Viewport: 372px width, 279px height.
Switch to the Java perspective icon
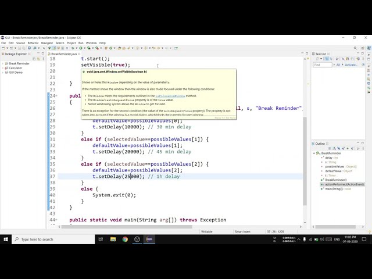coord(369,48)
